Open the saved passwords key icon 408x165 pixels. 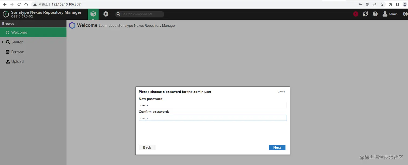pyautogui.click(x=361, y=4)
